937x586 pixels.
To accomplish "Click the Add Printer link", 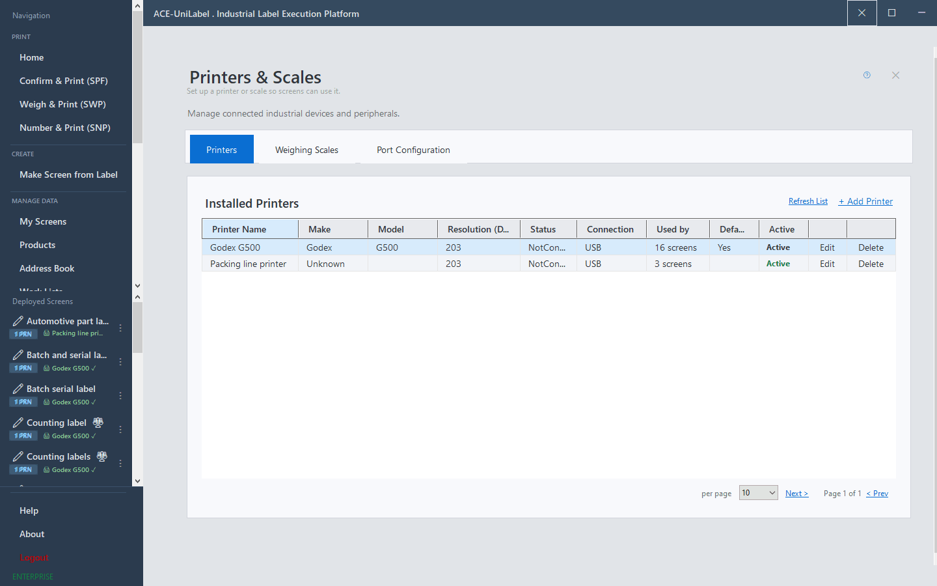I will pyautogui.click(x=865, y=201).
